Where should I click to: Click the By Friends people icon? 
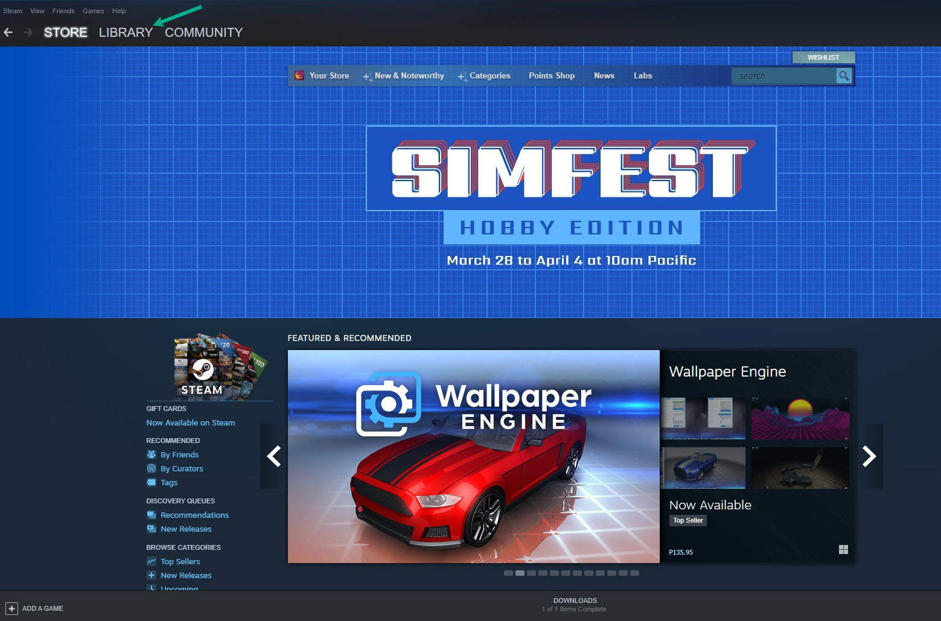(x=152, y=454)
